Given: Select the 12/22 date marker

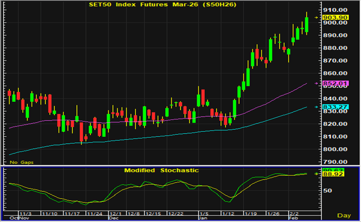Looking at the screenshot, I should click(x=176, y=214).
